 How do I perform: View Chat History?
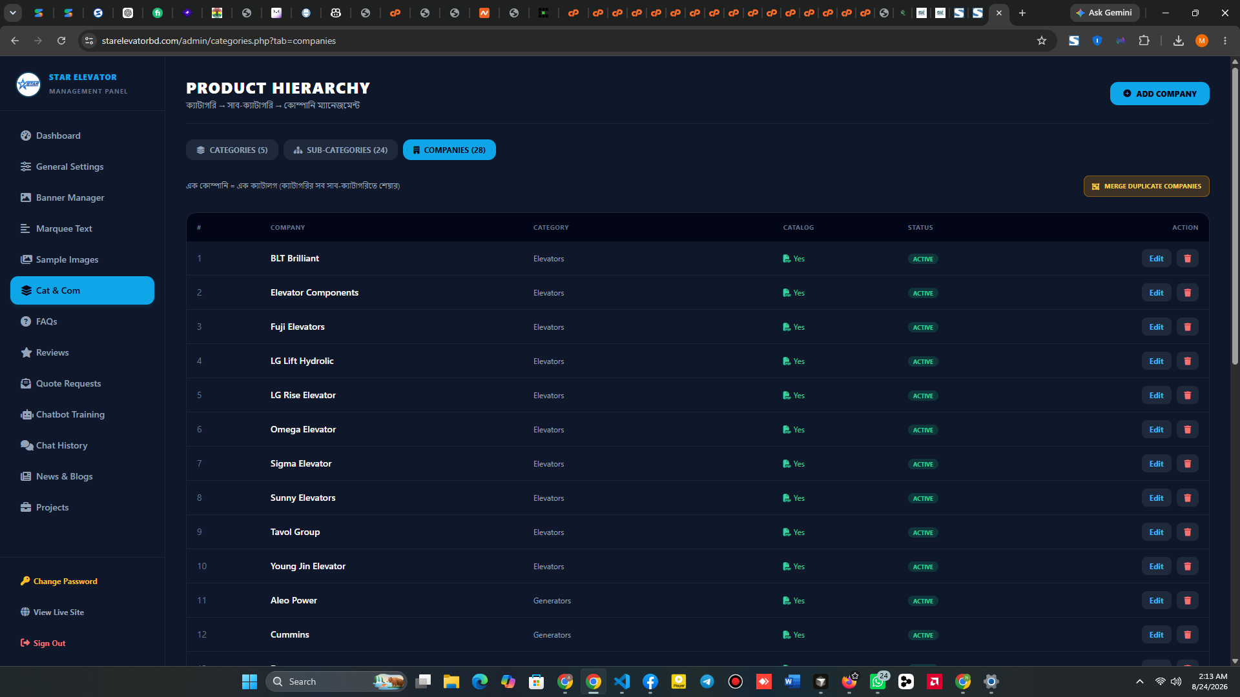[x=82, y=445]
